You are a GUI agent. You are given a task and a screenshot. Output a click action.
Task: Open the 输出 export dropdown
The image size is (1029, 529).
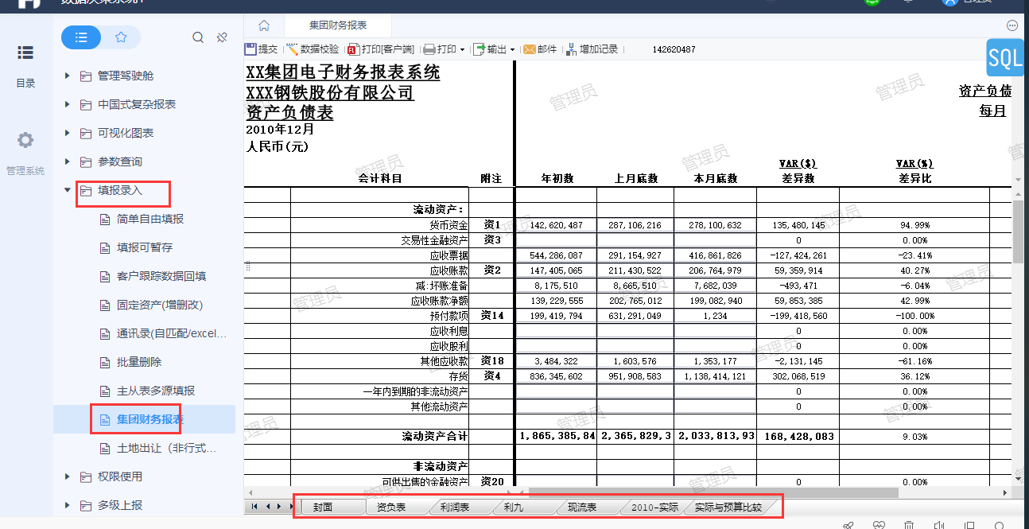tap(512, 50)
